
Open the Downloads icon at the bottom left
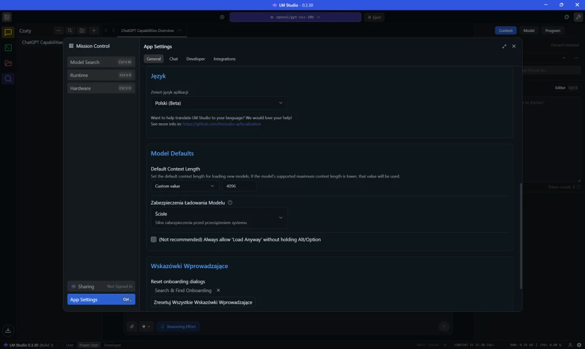[8, 330]
